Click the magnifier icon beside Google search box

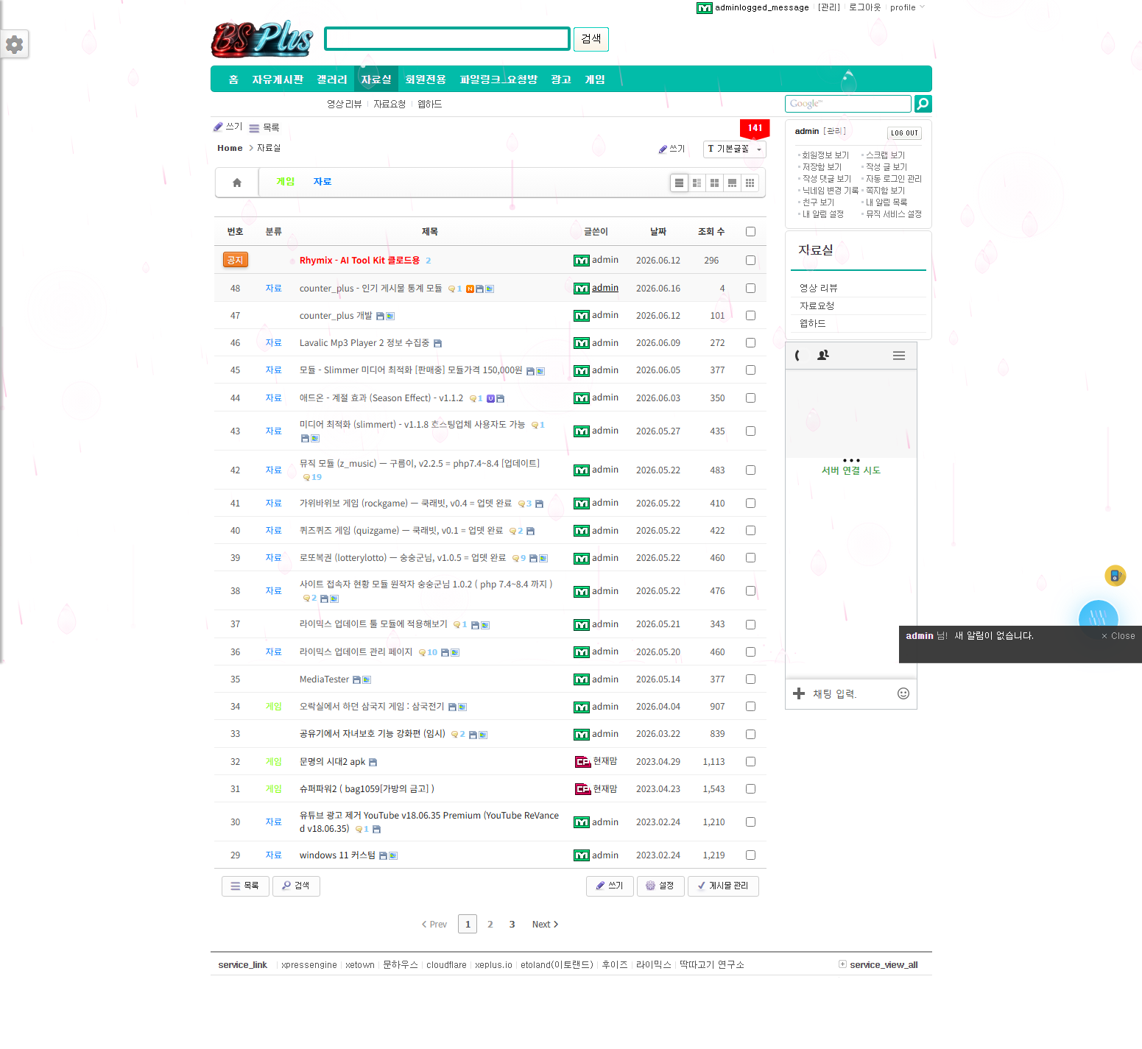click(923, 104)
